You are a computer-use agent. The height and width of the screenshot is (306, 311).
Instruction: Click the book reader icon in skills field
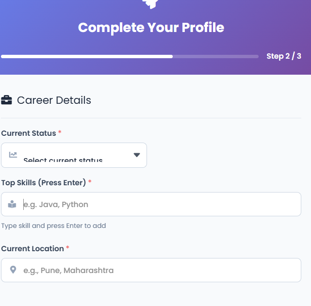(x=13, y=205)
